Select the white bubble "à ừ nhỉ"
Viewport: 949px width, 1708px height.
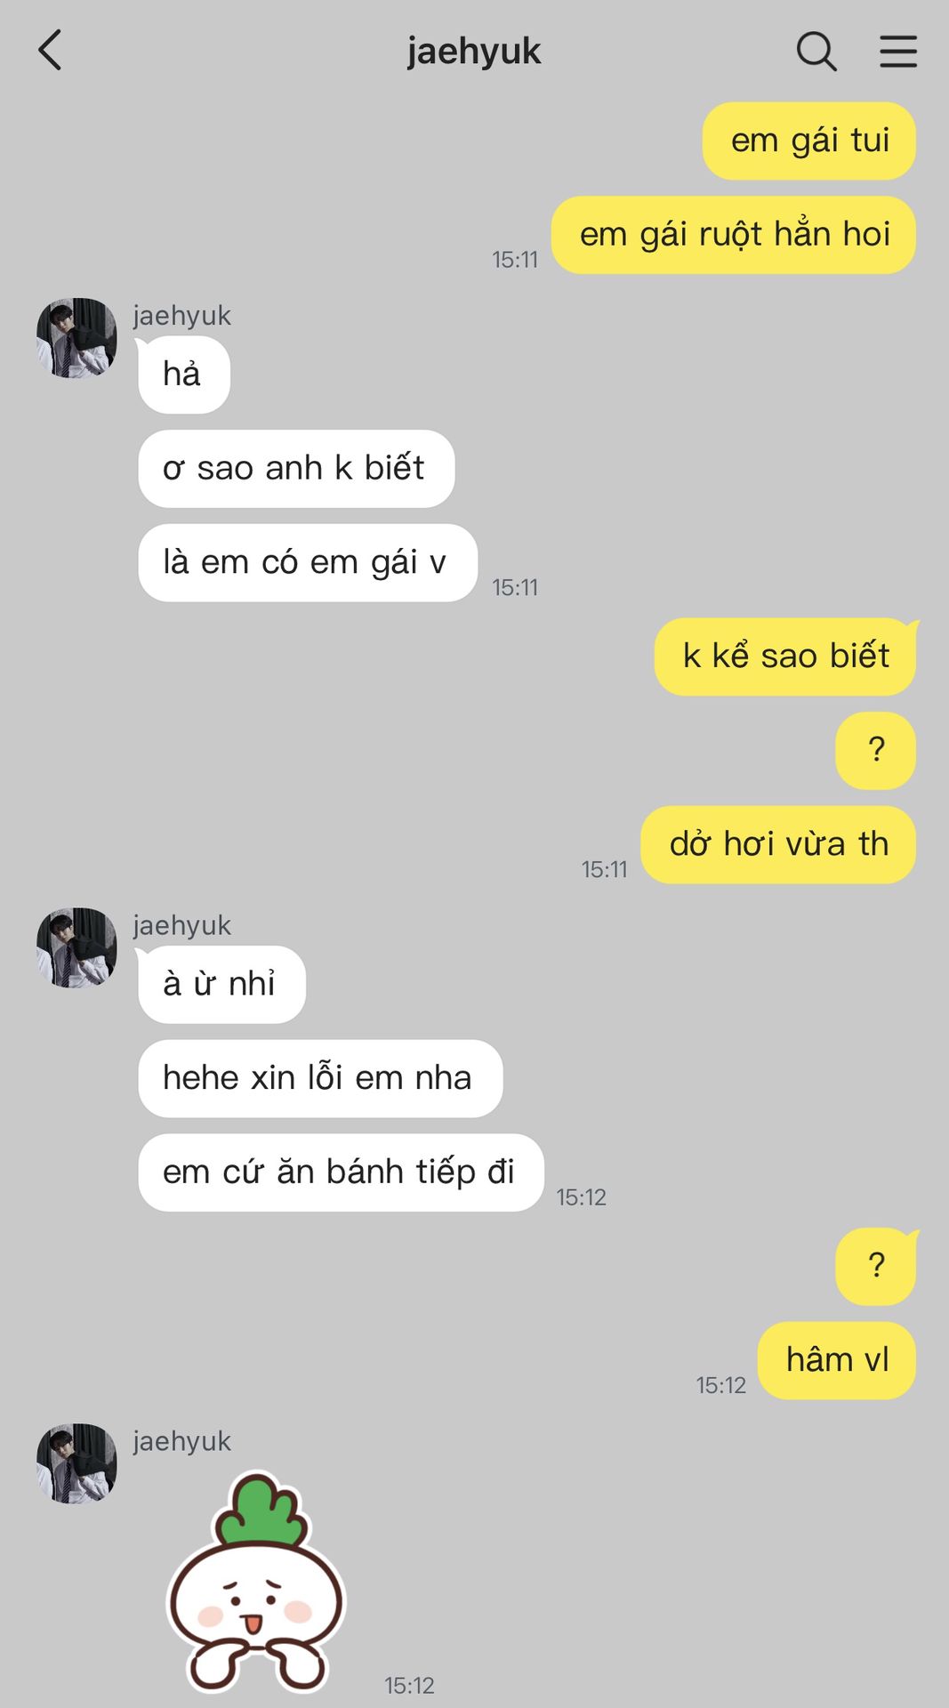221,985
